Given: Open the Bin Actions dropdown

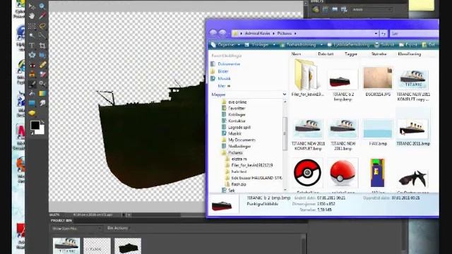Looking at the screenshot, I should tap(119, 228).
